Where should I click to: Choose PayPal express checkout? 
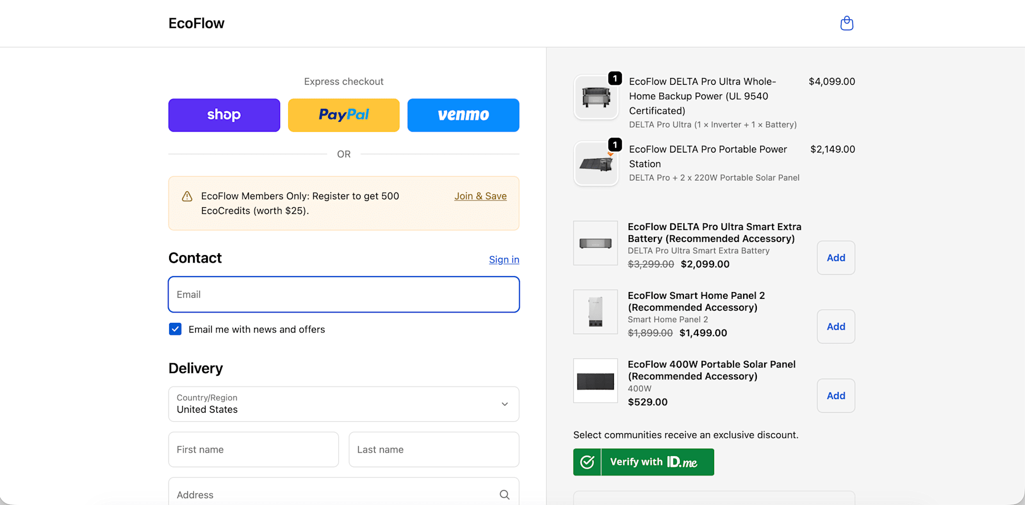pos(344,115)
